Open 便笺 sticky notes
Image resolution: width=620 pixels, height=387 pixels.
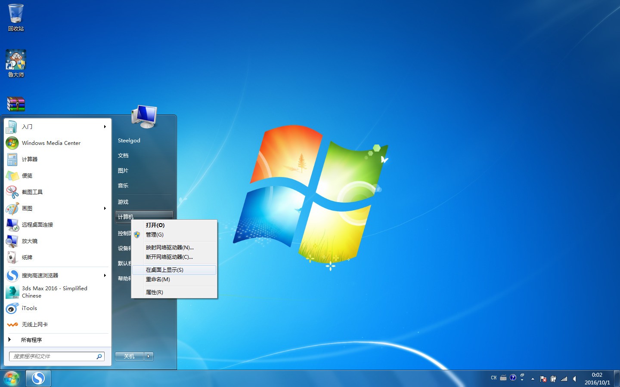pyautogui.click(x=57, y=175)
